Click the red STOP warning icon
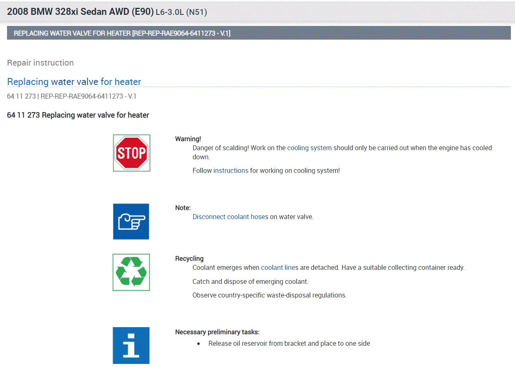Screen dimensions: 515x373 [131, 153]
